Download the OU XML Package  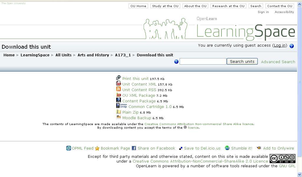(x=139, y=95)
